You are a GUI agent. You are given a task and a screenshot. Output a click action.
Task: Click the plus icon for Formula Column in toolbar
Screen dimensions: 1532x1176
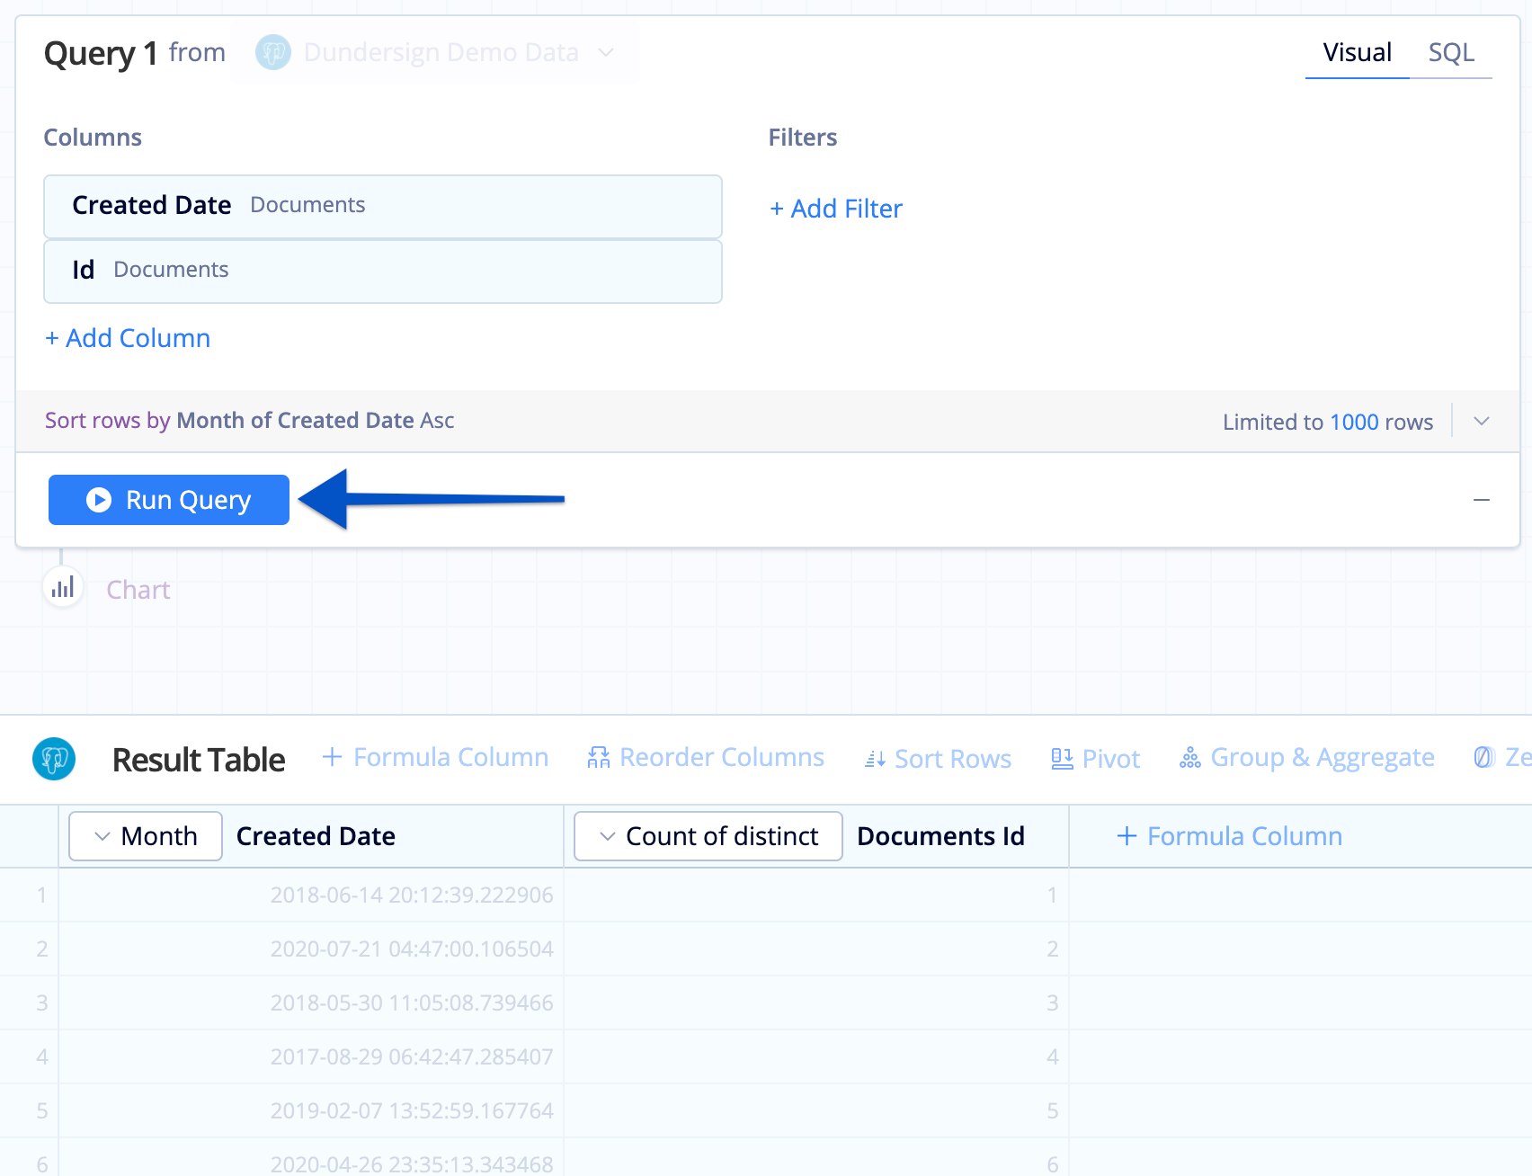[x=332, y=757]
